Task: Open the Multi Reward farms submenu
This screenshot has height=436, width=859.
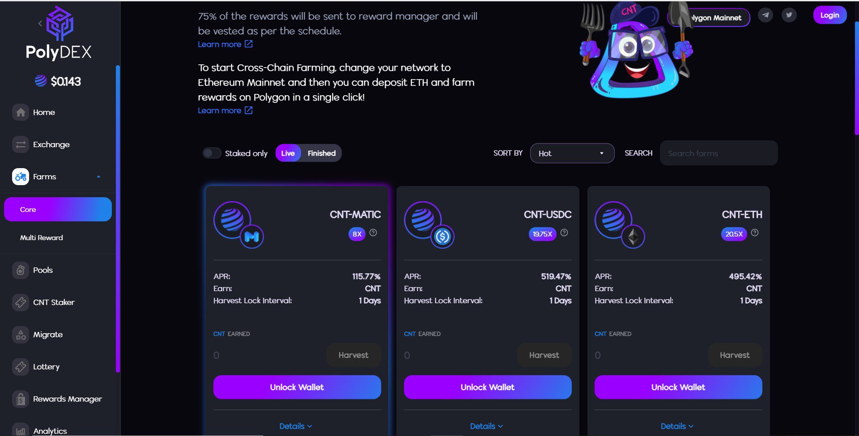Action: 42,238
